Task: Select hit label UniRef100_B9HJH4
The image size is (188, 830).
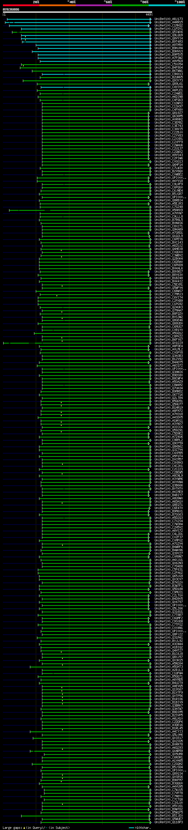Action: tap(168, 48)
